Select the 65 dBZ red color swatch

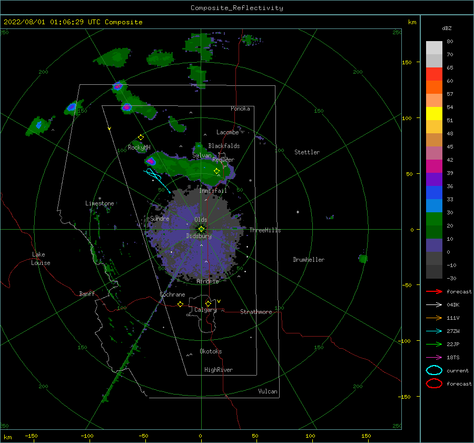click(x=434, y=74)
